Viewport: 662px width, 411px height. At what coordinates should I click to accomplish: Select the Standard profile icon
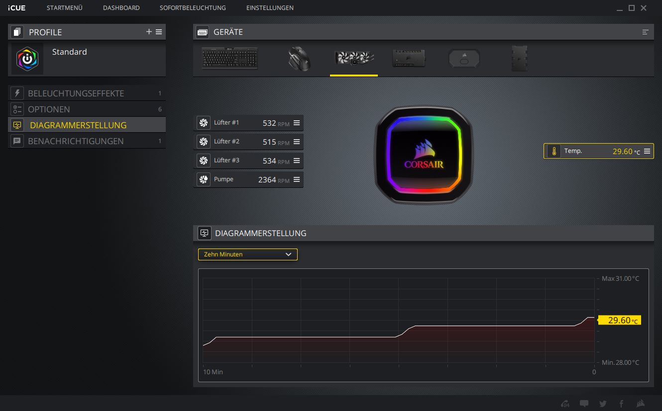click(x=27, y=59)
